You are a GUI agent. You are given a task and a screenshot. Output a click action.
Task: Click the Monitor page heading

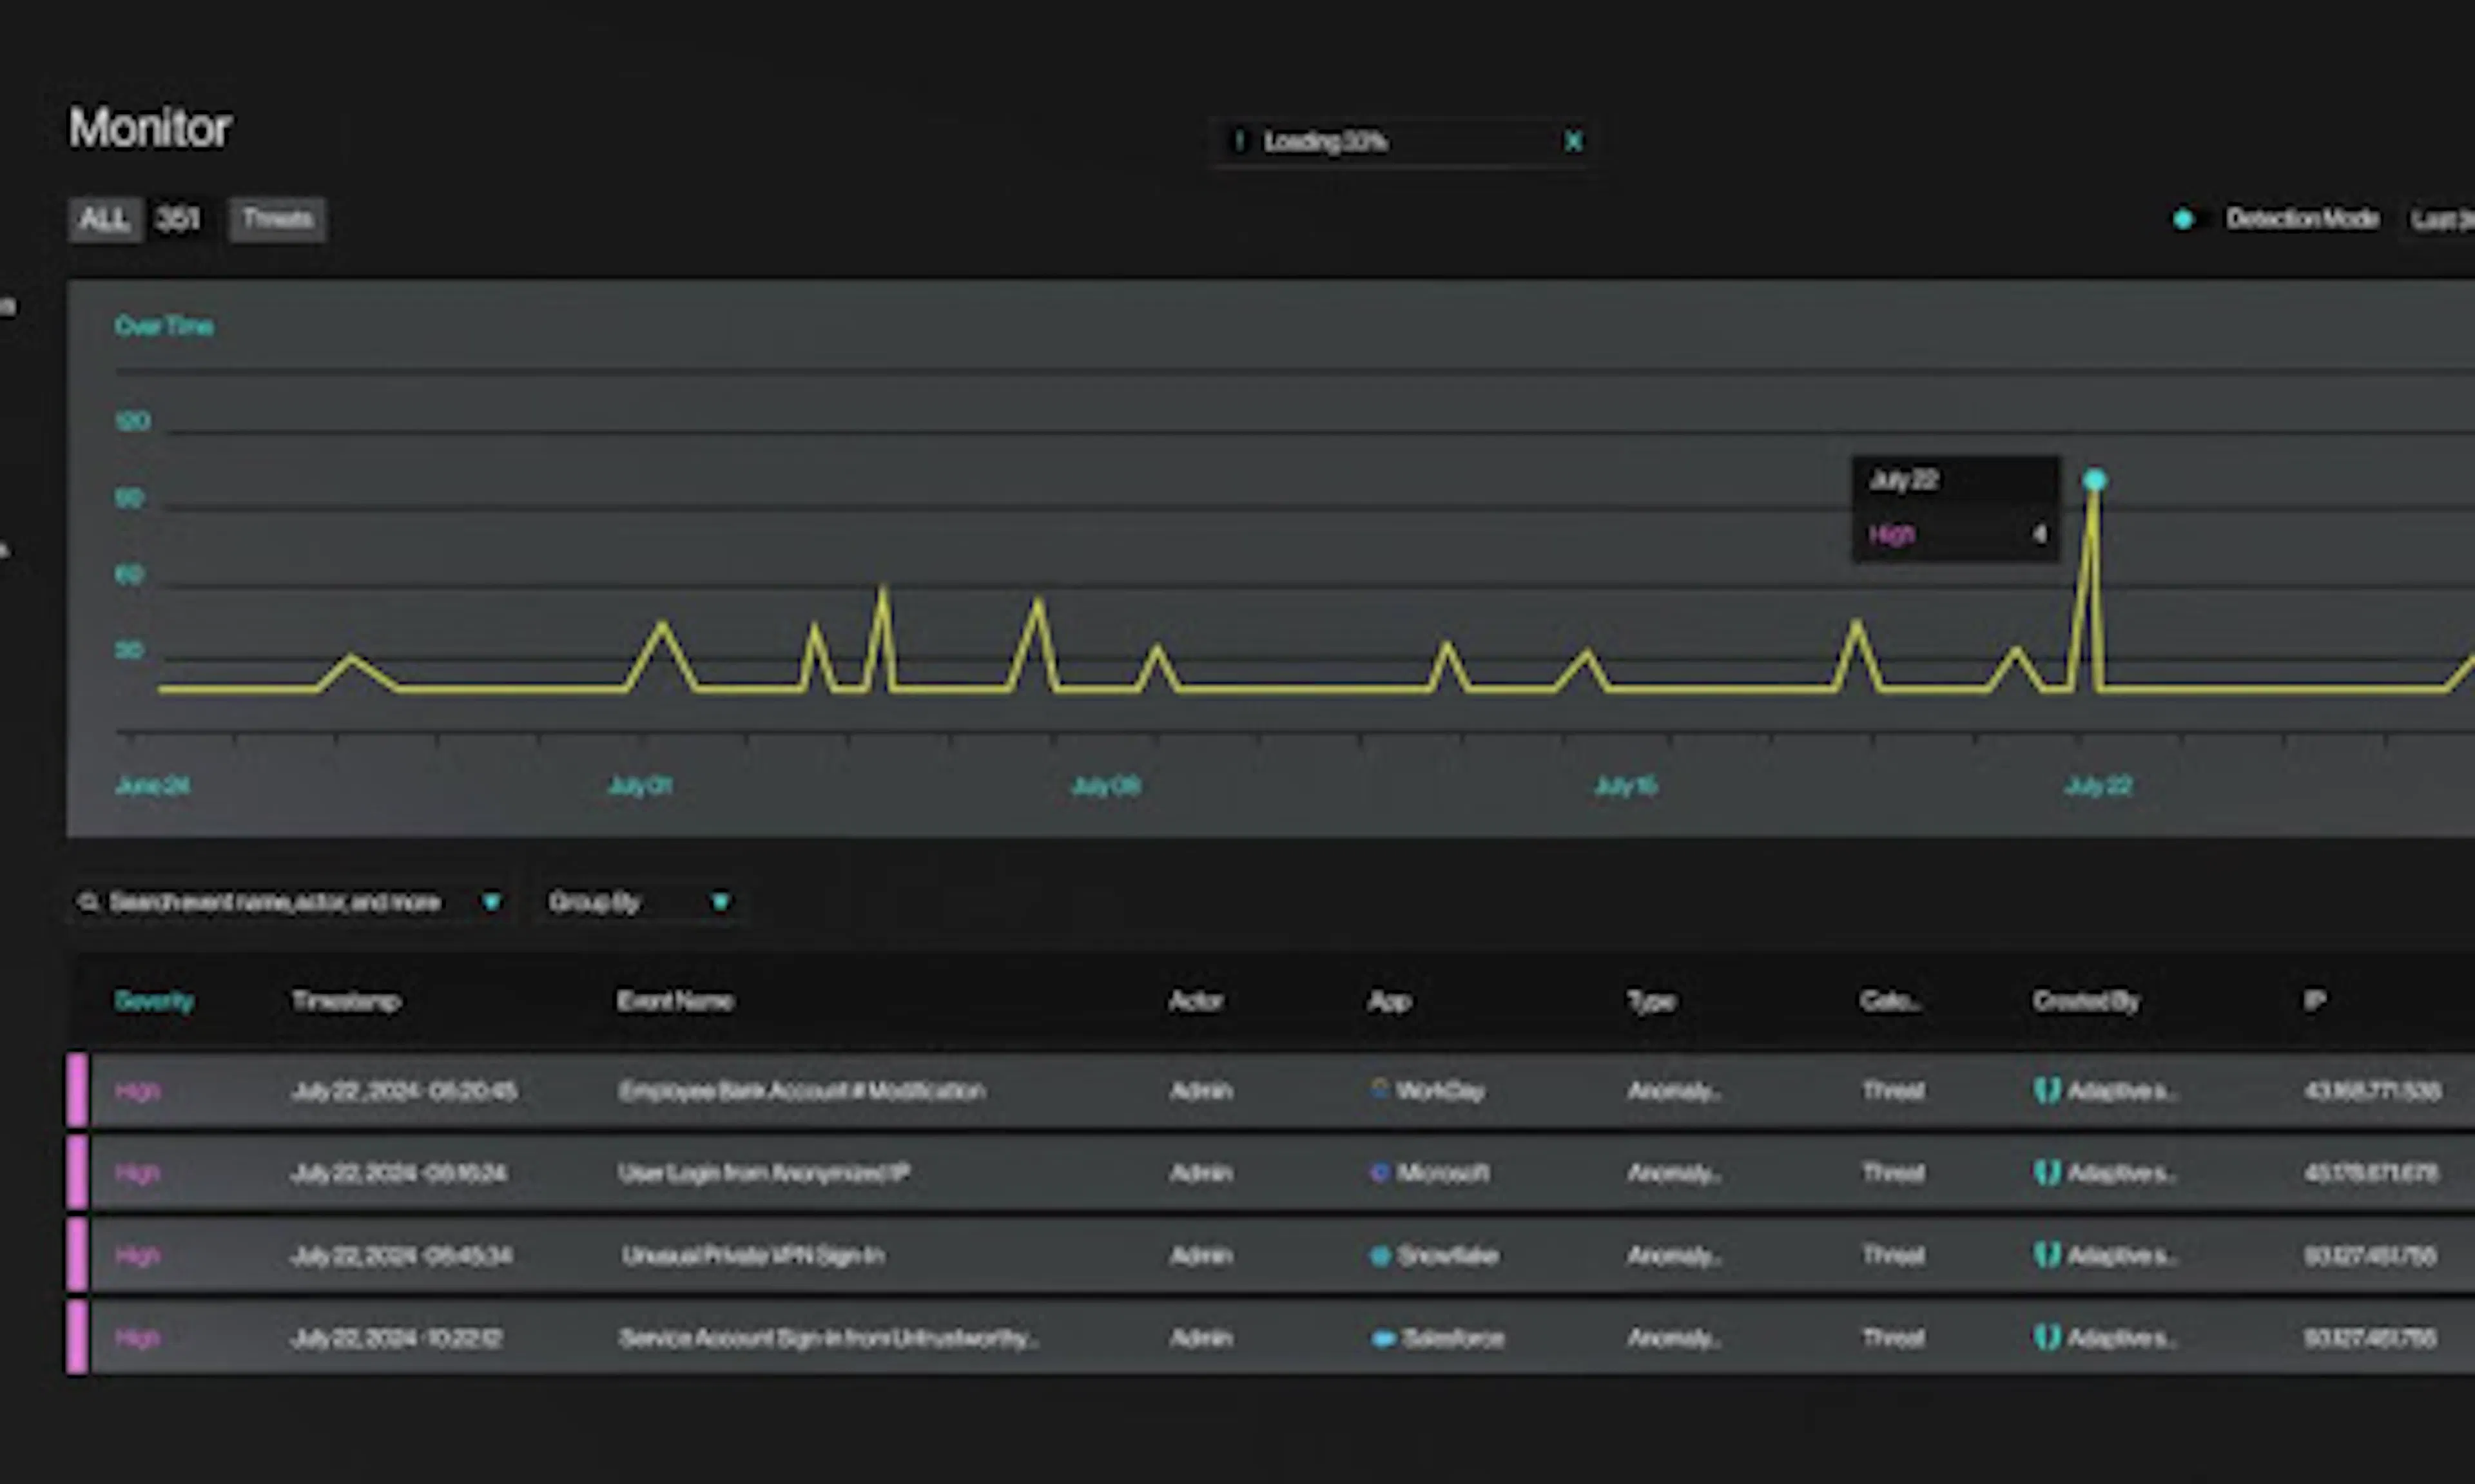click(x=150, y=128)
